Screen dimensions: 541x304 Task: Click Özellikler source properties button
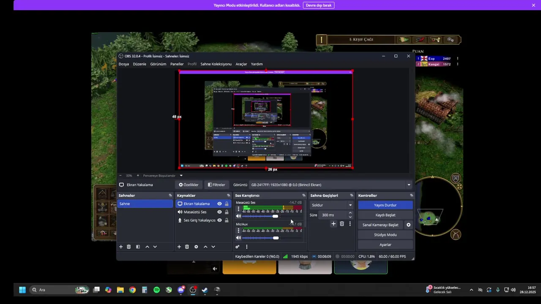click(189, 185)
